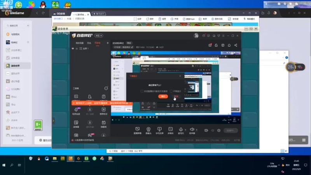Viewport: 311px width, 175px height.
Task: Open stream settings gear icon
Action: coord(219,130)
